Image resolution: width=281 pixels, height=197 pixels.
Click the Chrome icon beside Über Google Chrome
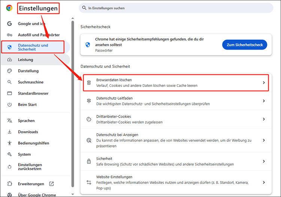point(9,195)
